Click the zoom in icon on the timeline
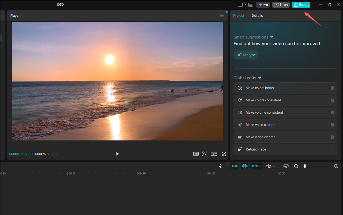Screen dimensions: 343x215 click(x=336, y=166)
